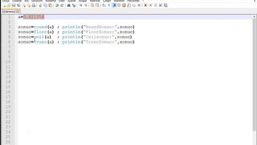Stop macro recording square button

(x=151, y=5)
